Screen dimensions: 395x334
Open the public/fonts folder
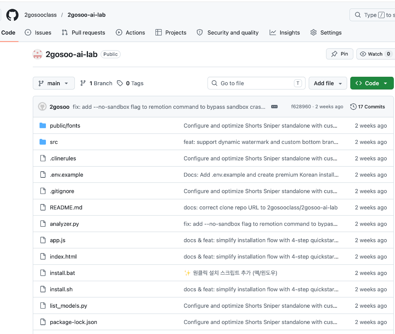65,126
